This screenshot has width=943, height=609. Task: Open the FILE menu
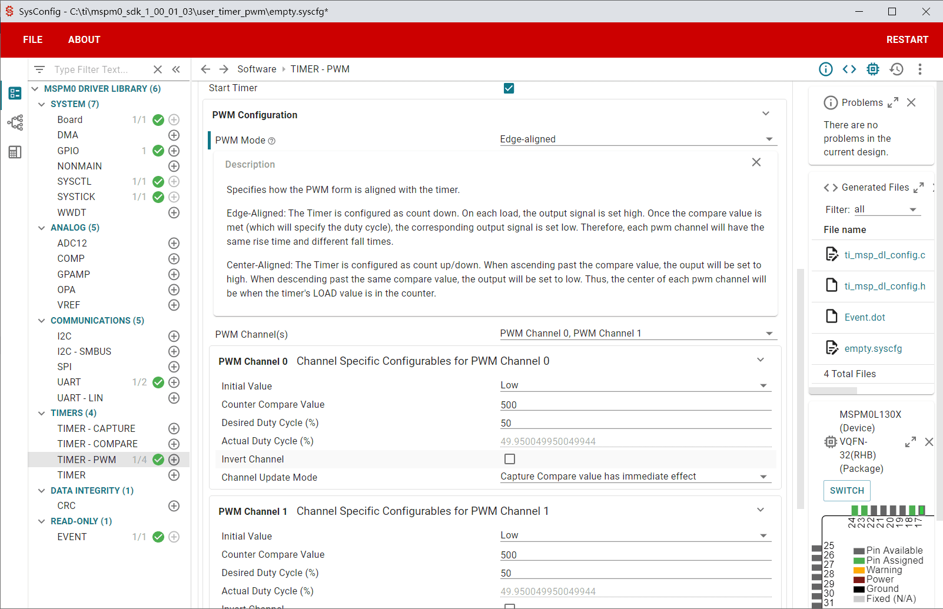33,40
